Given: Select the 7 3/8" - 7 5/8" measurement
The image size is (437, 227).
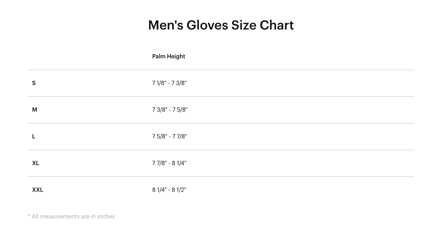Looking at the screenshot, I should click(x=170, y=110).
